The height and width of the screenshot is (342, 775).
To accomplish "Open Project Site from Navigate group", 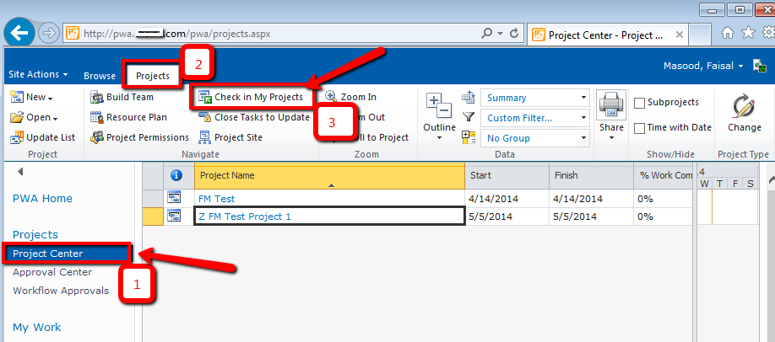I will tap(205, 137).
